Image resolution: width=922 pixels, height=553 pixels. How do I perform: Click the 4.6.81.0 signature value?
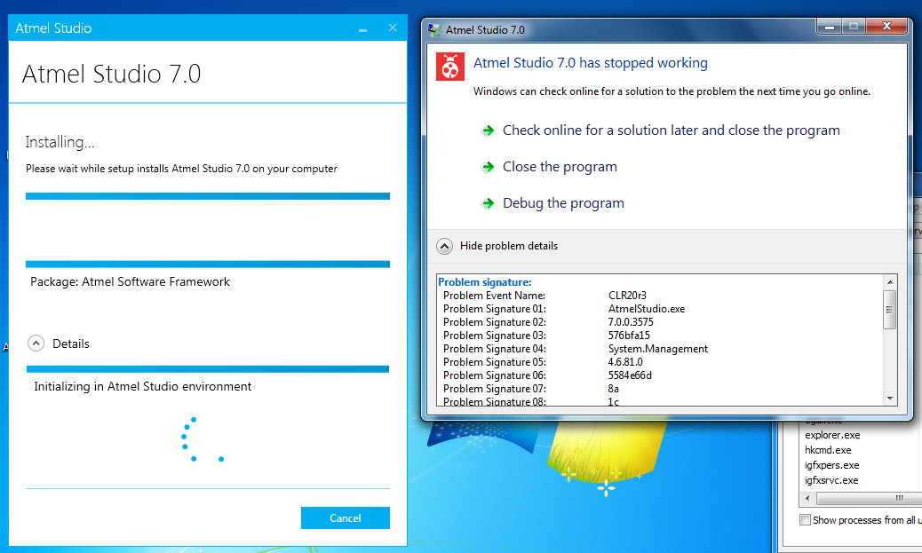[625, 362]
